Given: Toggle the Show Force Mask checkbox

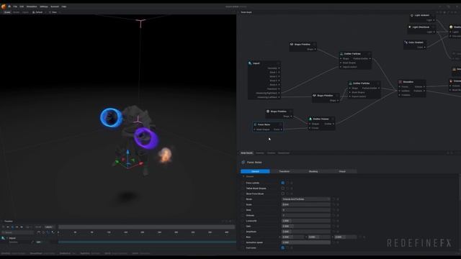Looking at the screenshot, I should [x=282, y=194].
